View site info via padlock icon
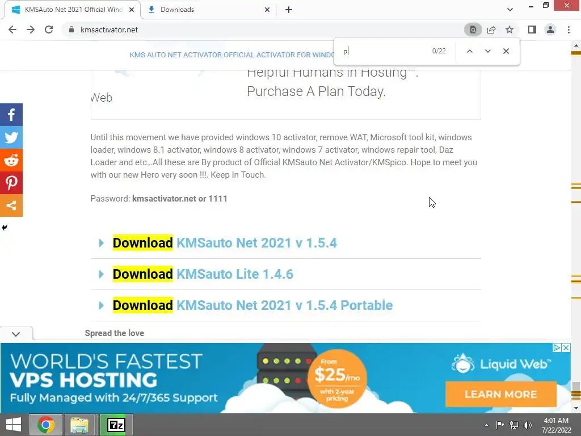The image size is (581, 436). (x=71, y=30)
